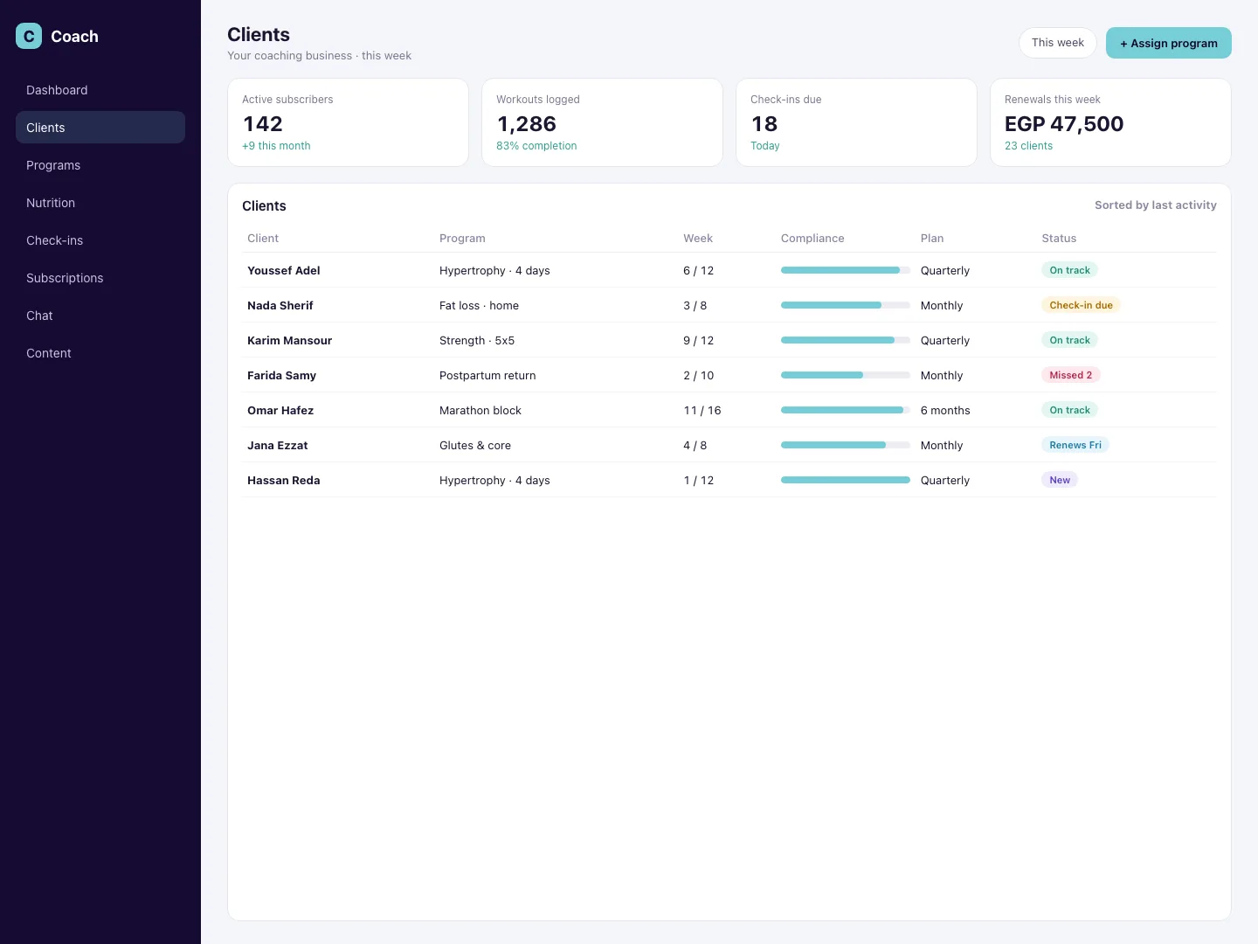Click Nada Sherif's compliance bar
Screen dimensions: 1258x944
[x=846, y=305]
